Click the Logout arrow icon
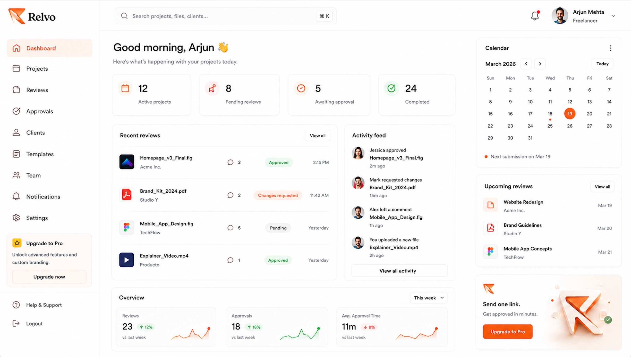631x357 pixels. pyautogui.click(x=16, y=323)
